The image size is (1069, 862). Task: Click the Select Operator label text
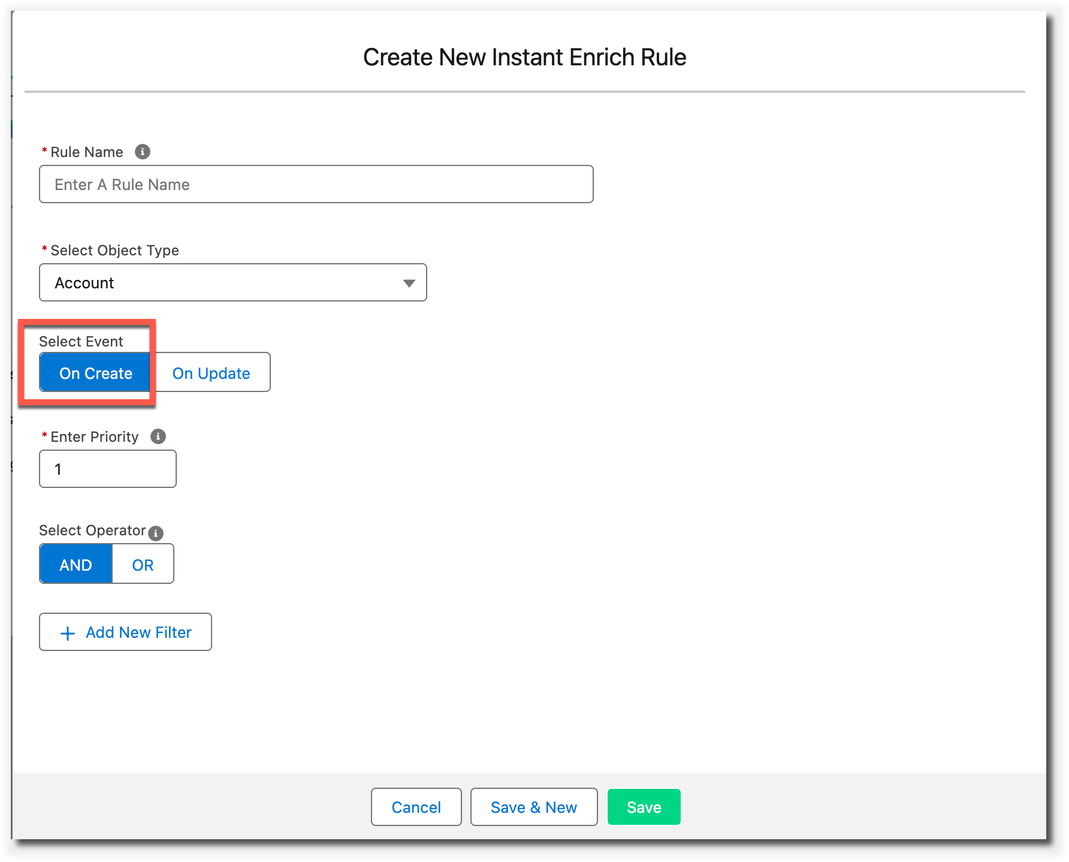(92, 531)
